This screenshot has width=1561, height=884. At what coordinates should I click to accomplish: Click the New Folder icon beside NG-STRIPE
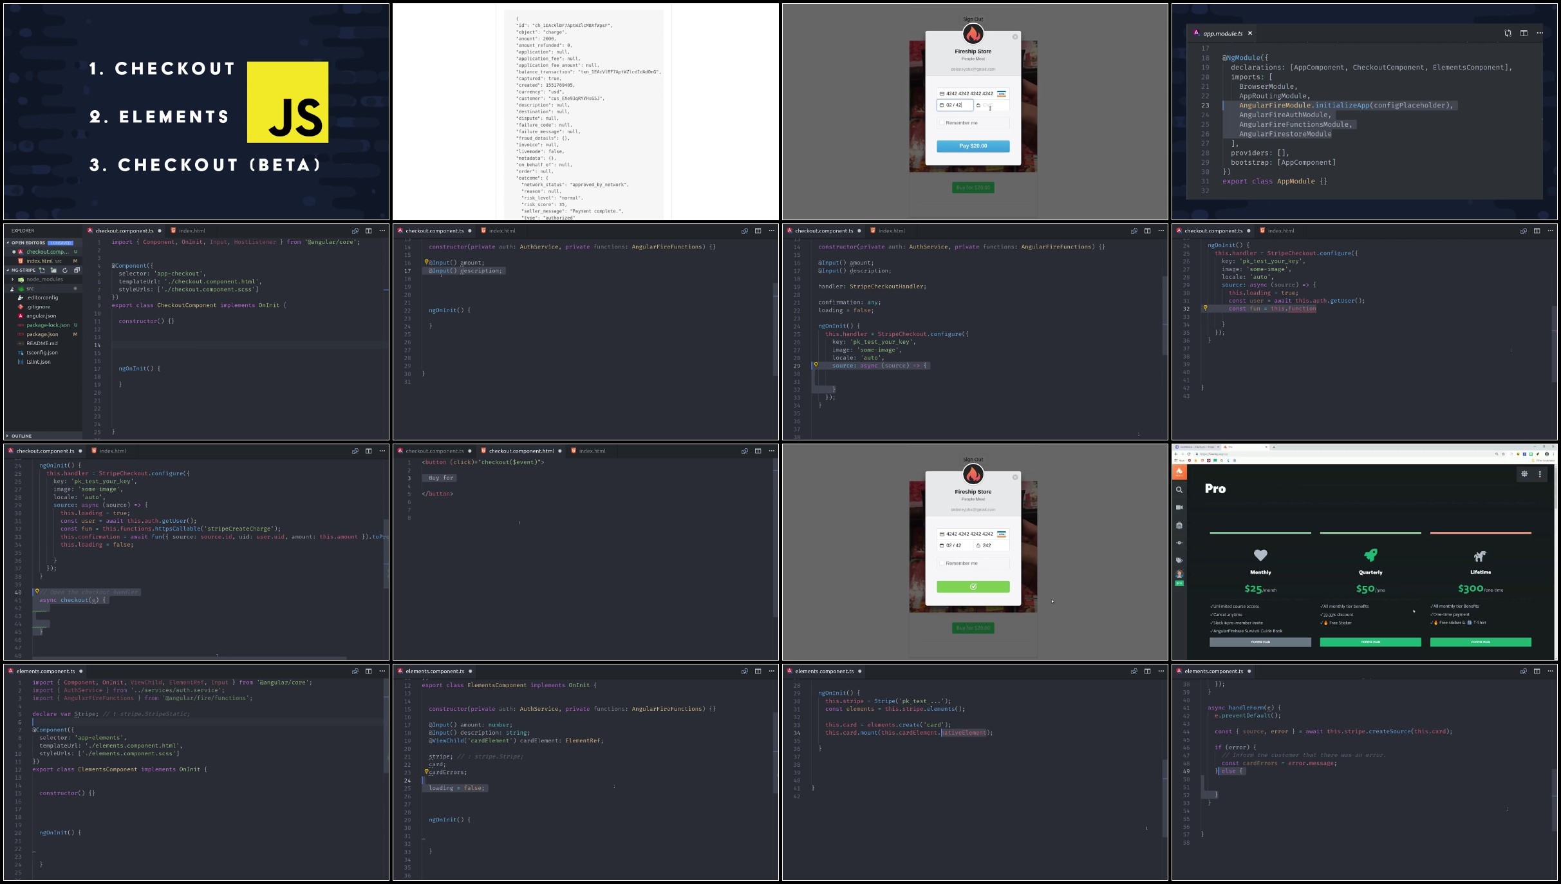[x=53, y=270]
